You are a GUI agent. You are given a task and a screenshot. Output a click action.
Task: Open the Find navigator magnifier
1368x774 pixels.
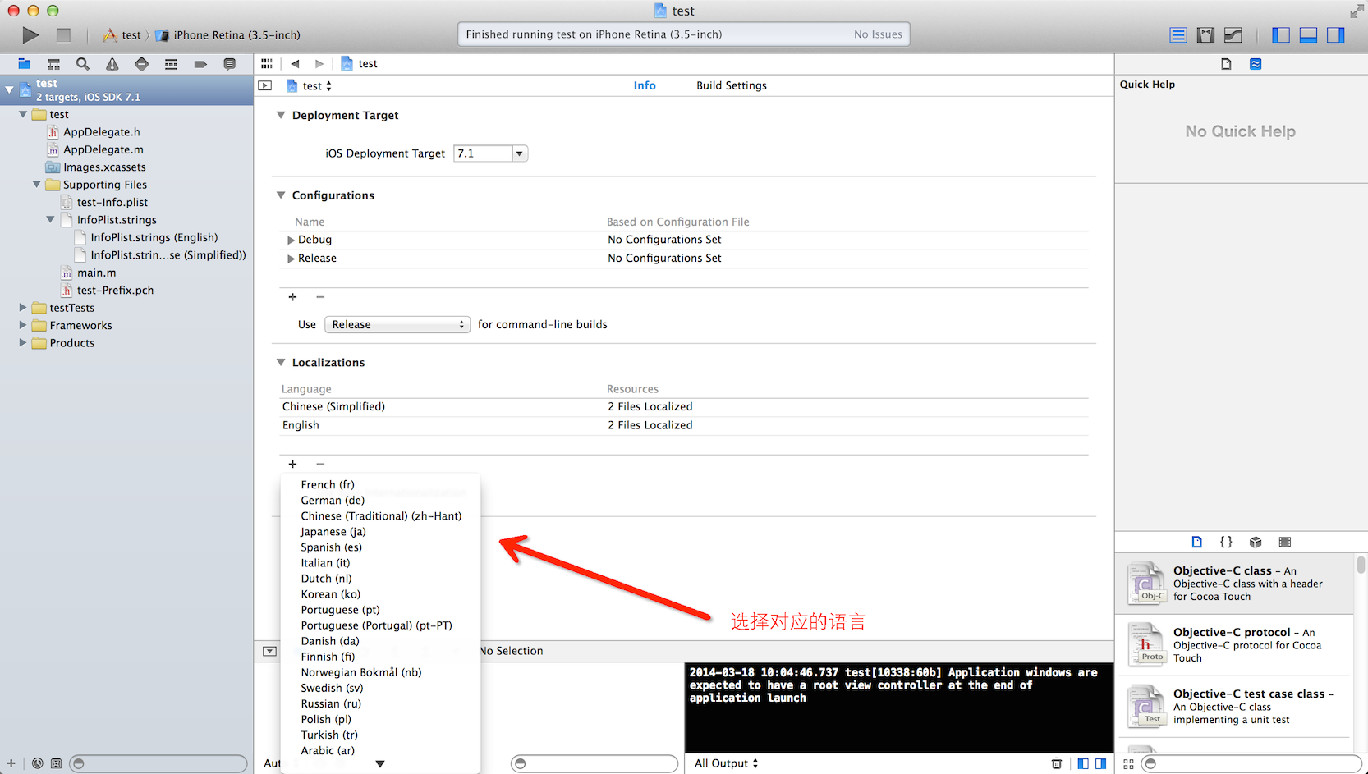pos(83,64)
